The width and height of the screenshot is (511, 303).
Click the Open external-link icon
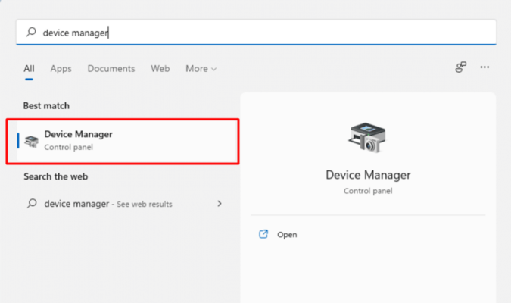pos(263,234)
